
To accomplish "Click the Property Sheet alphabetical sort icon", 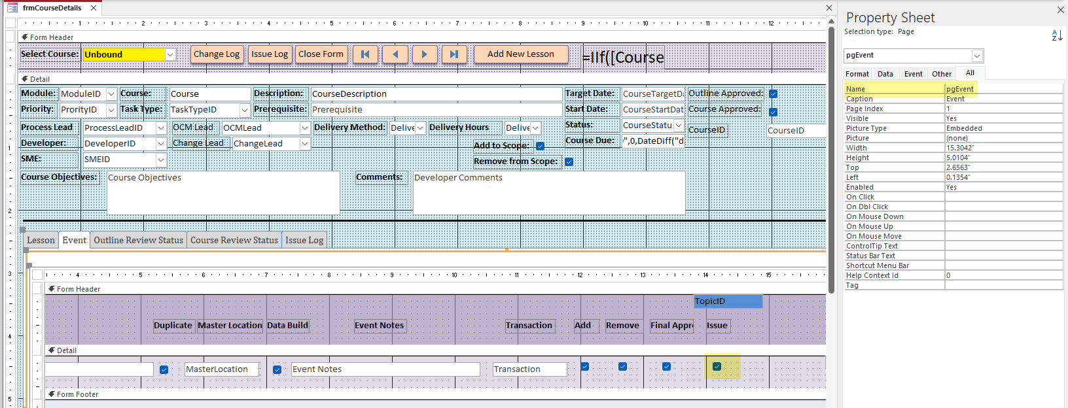I will coord(1057,35).
